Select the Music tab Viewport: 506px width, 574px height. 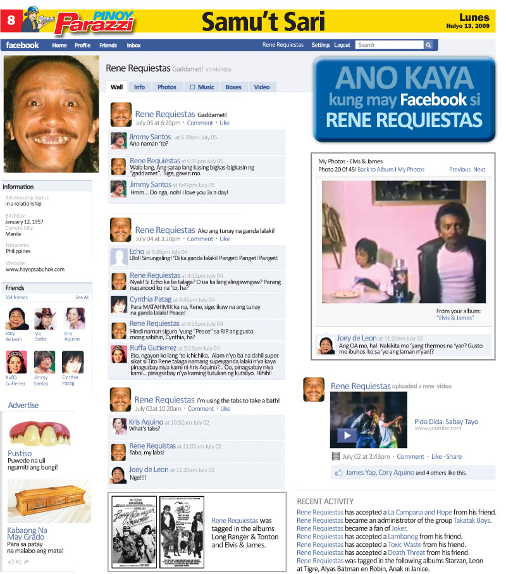pos(202,87)
